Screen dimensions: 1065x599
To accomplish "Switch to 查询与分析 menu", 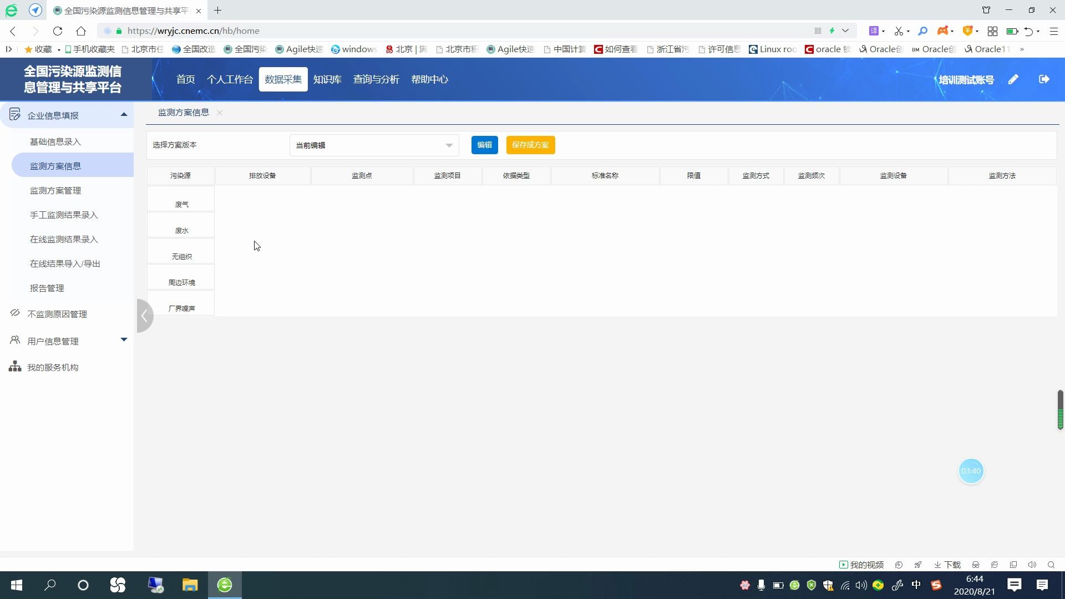I will tap(376, 79).
